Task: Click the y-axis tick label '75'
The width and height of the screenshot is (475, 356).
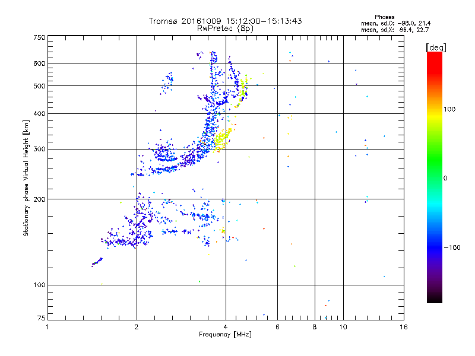Action: (x=42, y=318)
